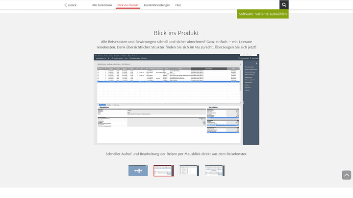Click the search magnifier icon
The height and width of the screenshot is (198, 353).
tap(284, 5)
